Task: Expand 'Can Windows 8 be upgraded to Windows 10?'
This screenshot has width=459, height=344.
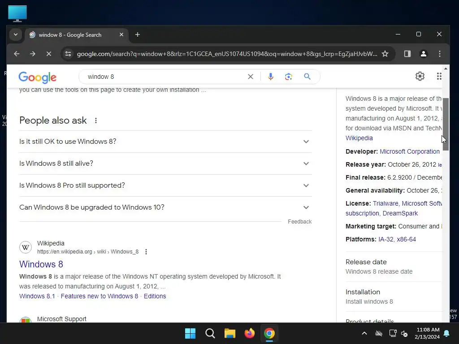Action: click(x=165, y=207)
